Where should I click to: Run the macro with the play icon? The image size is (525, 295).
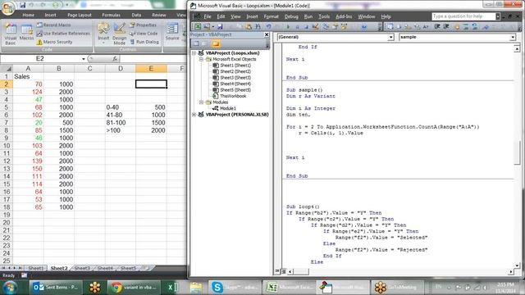coord(288,27)
